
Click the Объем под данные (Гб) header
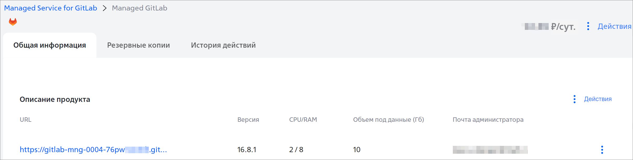pos(388,120)
